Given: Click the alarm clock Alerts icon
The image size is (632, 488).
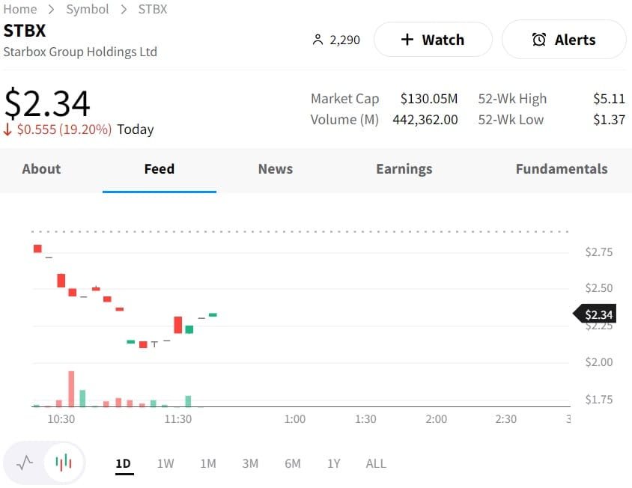Looking at the screenshot, I should 539,40.
